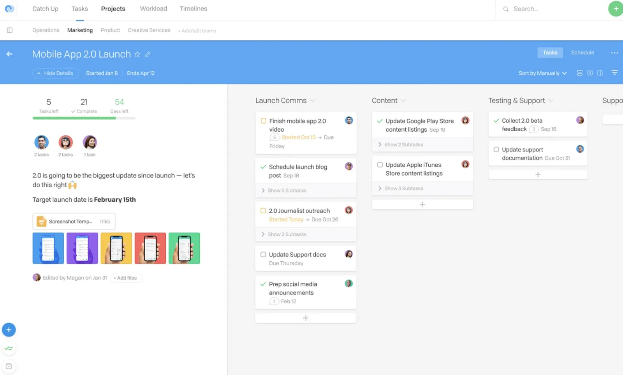Uncheck Prep social media announcements

click(x=263, y=284)
